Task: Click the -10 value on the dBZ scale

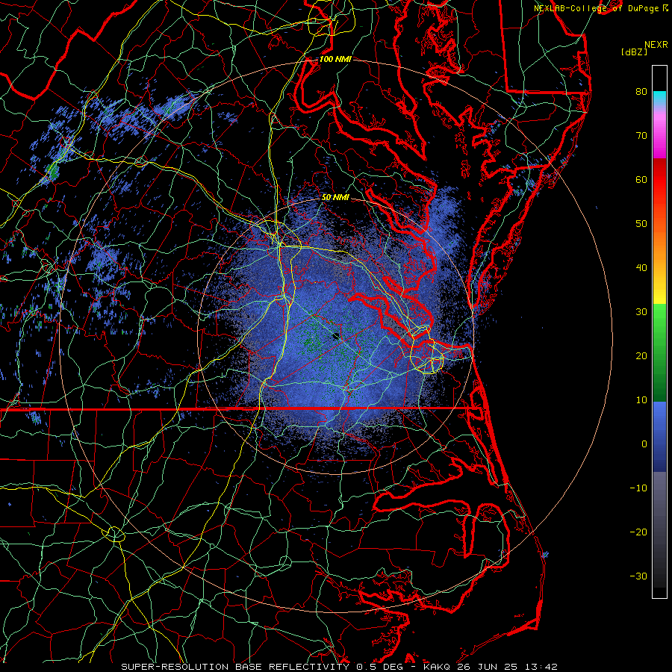Action: tap(638, 488)
